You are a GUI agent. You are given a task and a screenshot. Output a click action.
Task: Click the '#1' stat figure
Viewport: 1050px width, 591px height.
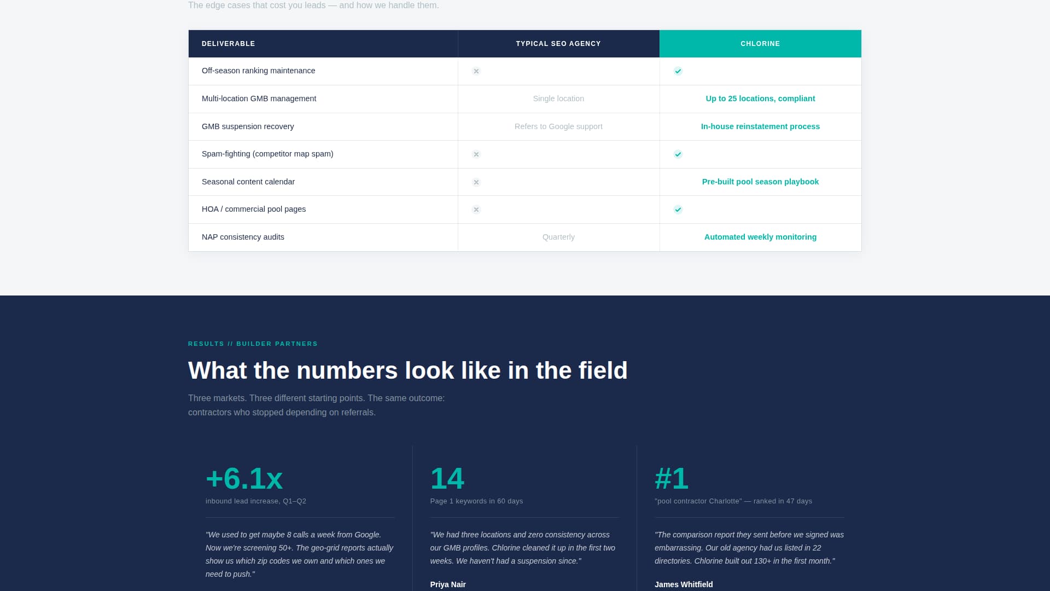pyautogui.click(x=672, y=478)
